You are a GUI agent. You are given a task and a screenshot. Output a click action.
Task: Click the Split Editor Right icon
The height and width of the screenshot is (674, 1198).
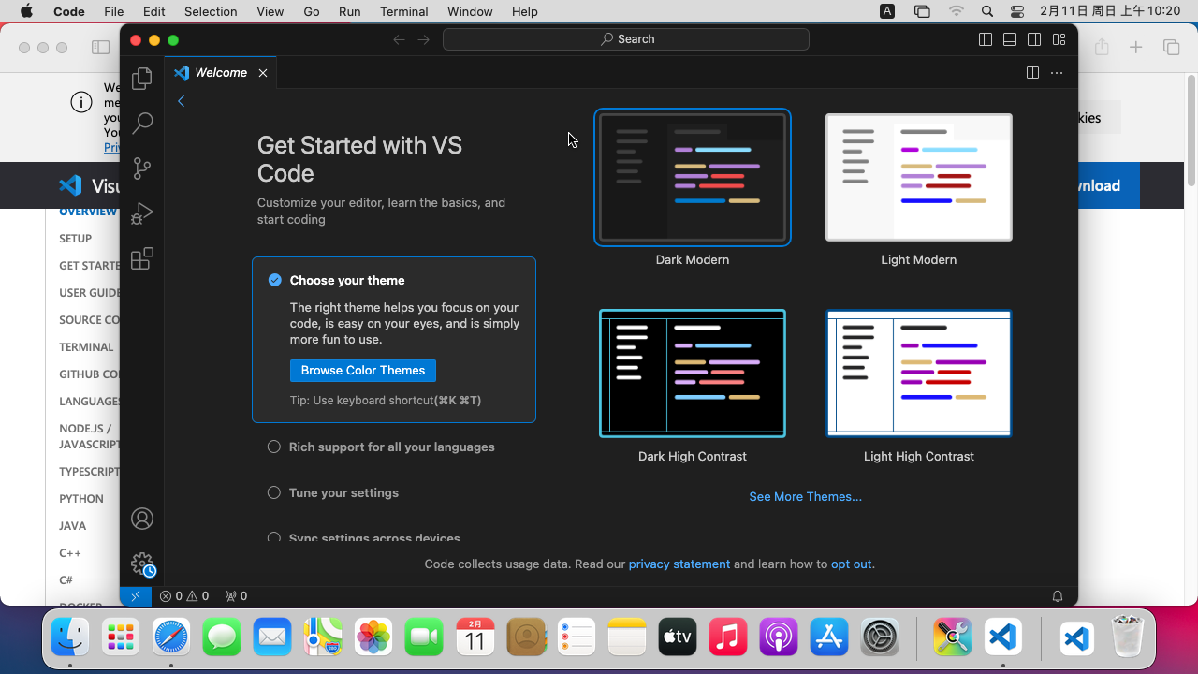1032,72
